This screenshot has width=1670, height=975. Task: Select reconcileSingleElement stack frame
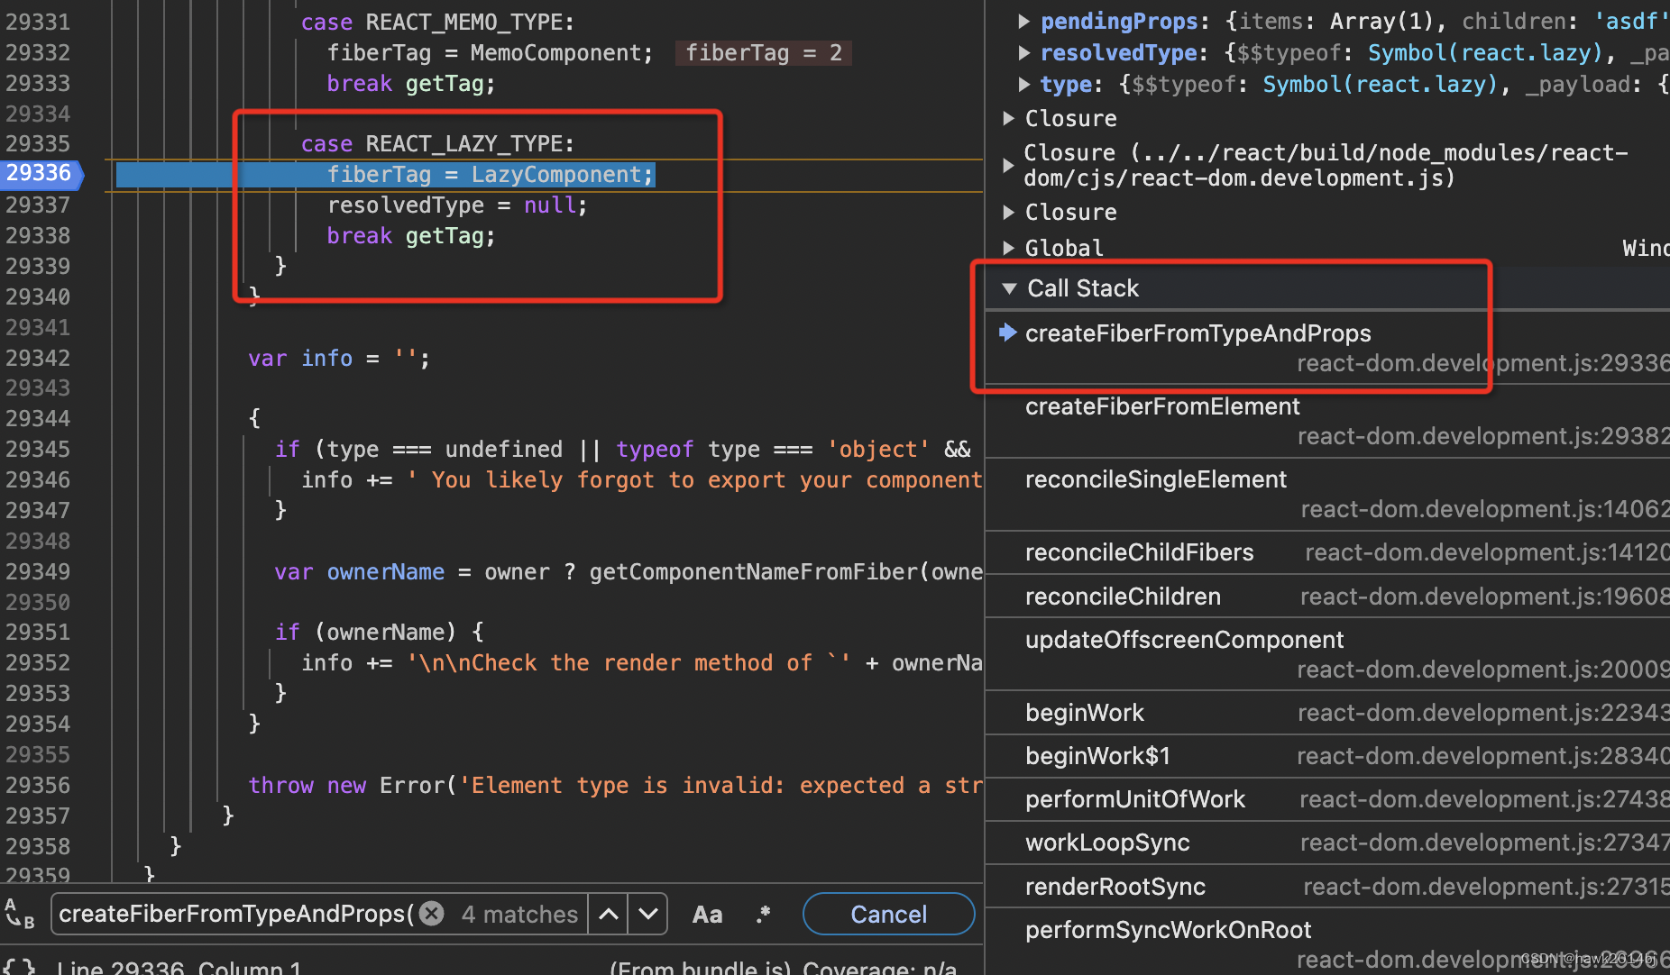point(1327,494)
